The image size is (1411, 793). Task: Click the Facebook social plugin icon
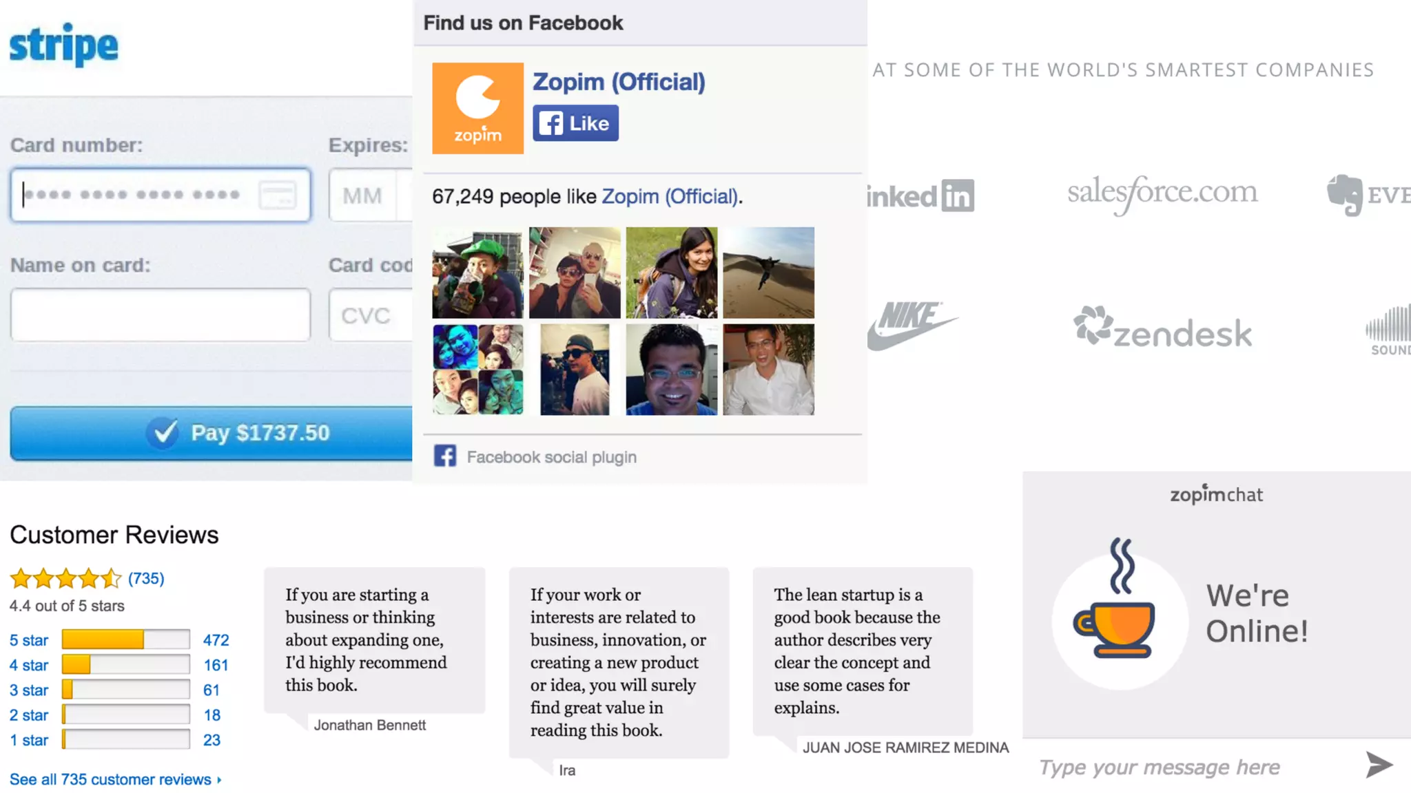444,456
